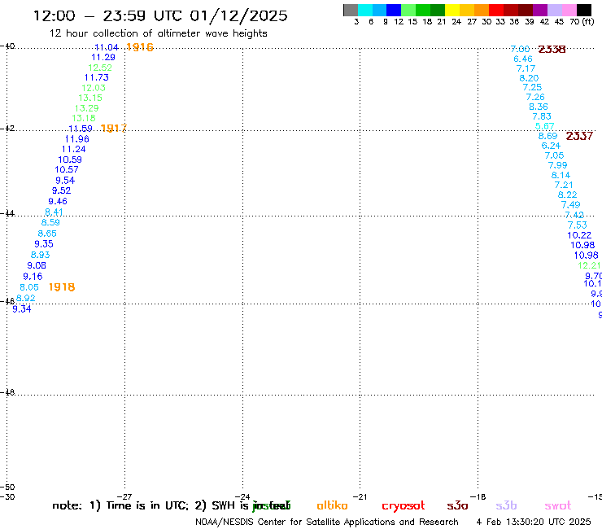
Task: Click the orange pass label '1918'
Action: [62, 287]
